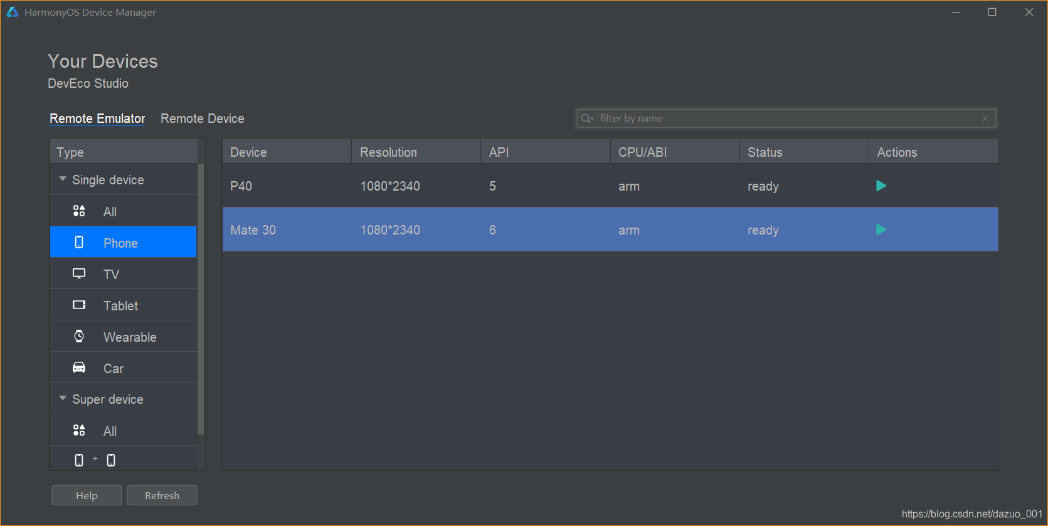Click the HarmonyOS logo in title bar
Image resolution: width=1048 pixels, height=526 pixels.
coord(13,12)
